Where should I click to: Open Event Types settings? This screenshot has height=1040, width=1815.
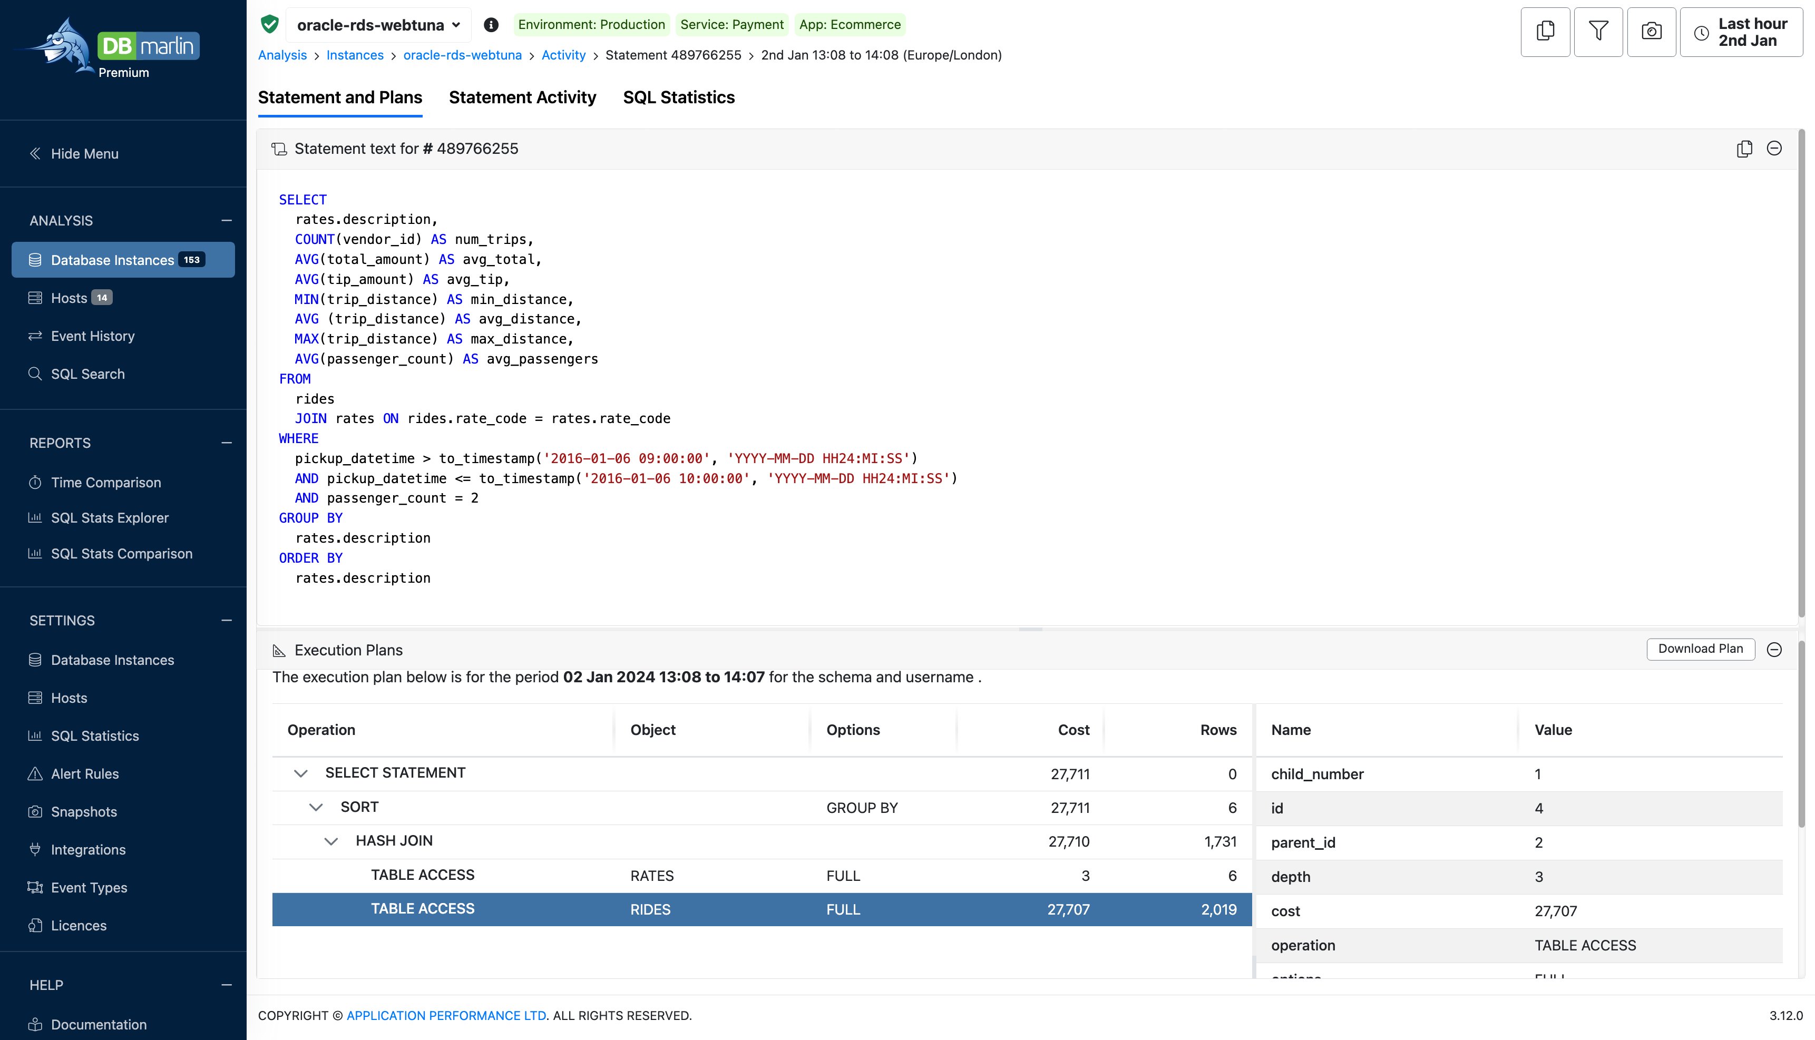[78, 887]
